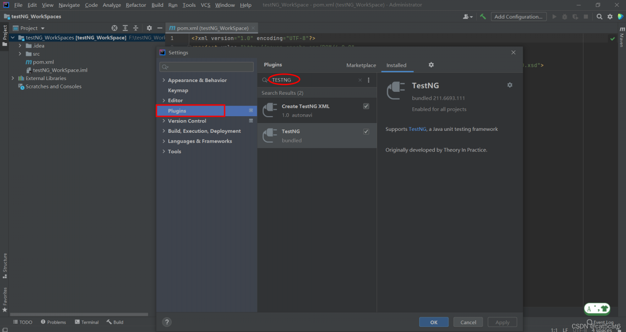Clear the TESTNG plugin search text

tap(360, 80)
